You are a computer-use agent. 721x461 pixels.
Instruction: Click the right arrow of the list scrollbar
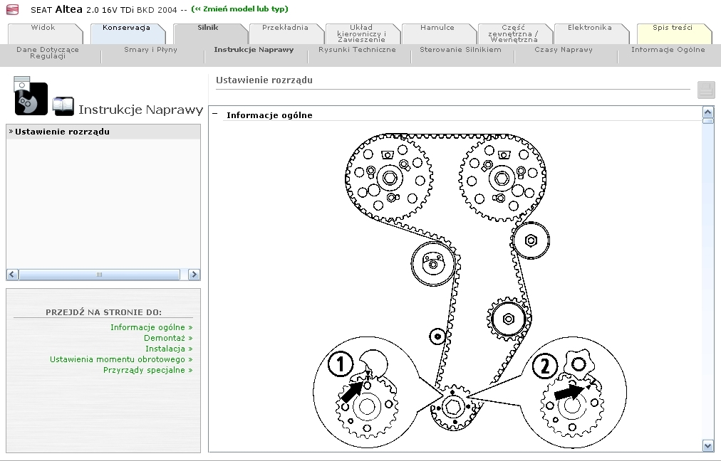[194, 275]
